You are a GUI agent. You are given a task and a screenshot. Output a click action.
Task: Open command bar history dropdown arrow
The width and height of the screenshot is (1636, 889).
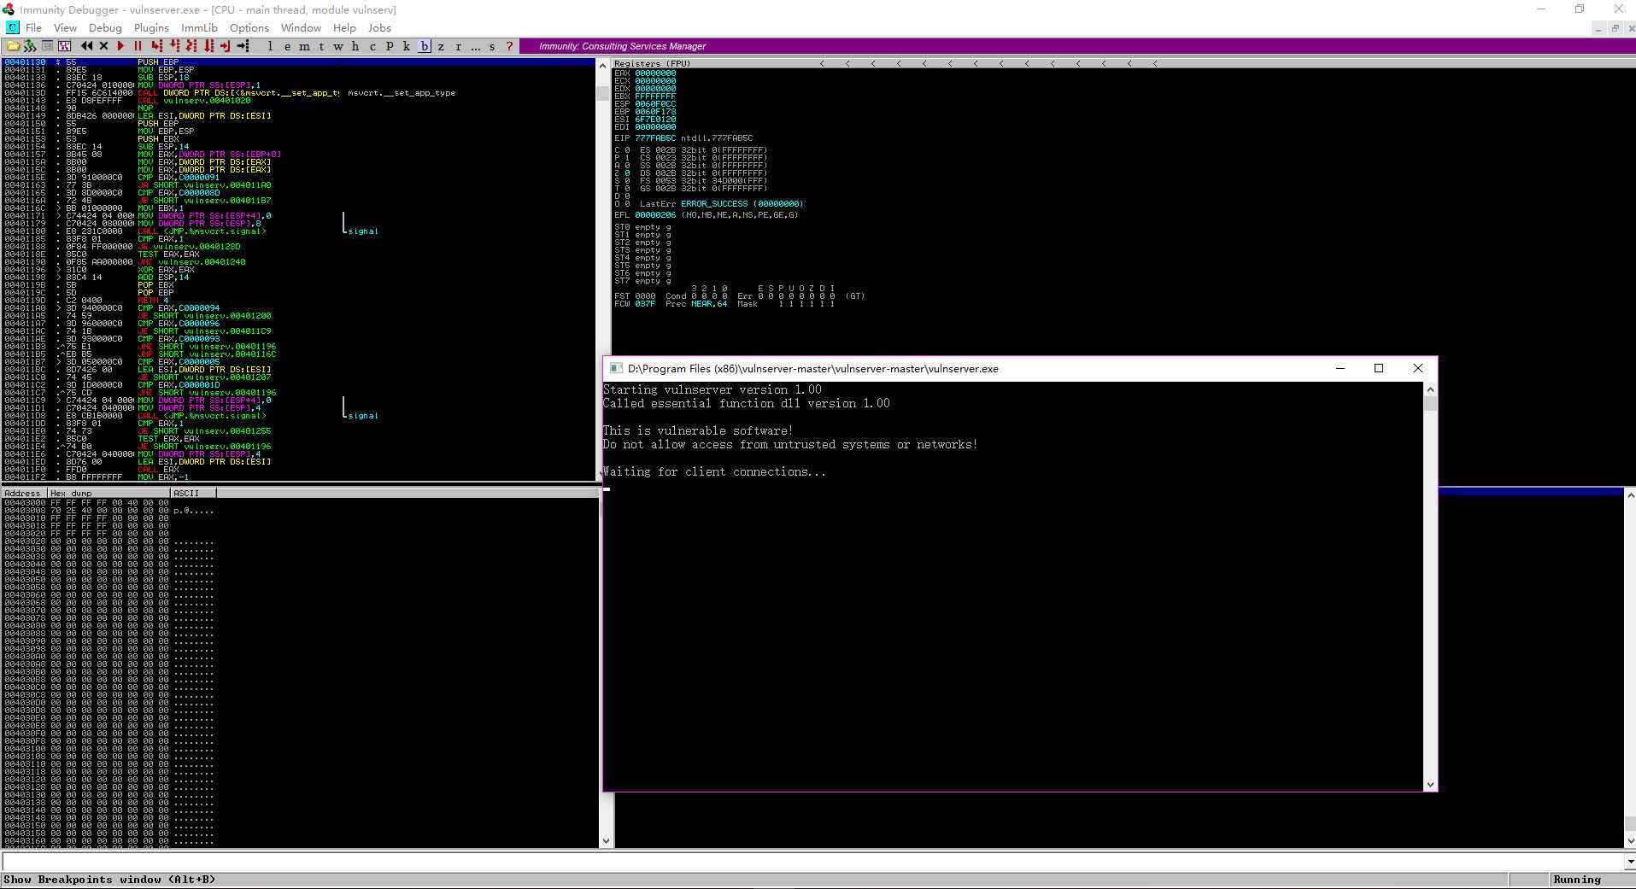[1629, 862]
